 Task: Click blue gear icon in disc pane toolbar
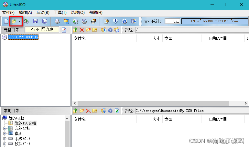coord(110,30)
